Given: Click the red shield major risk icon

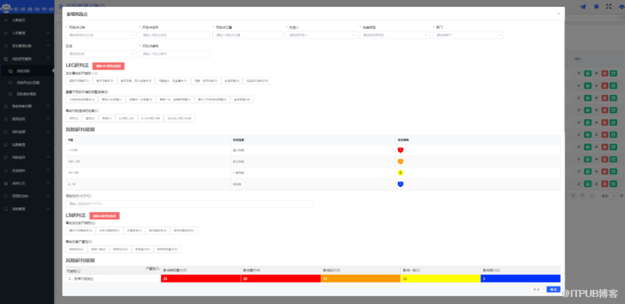Looking at the screenshot, I should tap(400, 149).
